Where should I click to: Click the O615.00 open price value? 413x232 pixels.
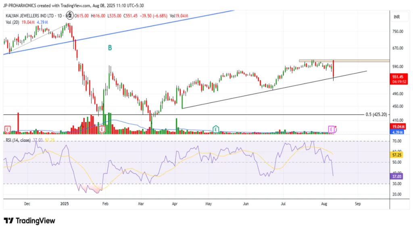(81, 16)
